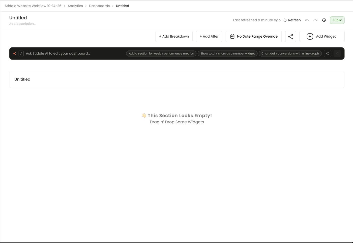Go to Stiddle Website Webflow breadcrumb

[x=33, y=6]
